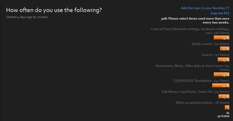Open the (?) help link beside favorites
This screenshot has width=233, height=121.
(x=227, y=8)
